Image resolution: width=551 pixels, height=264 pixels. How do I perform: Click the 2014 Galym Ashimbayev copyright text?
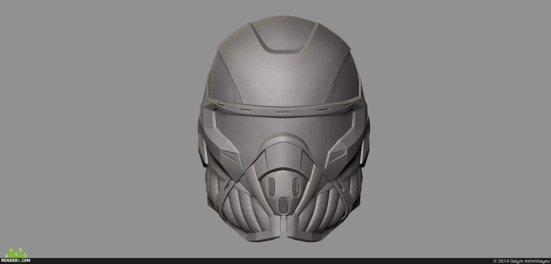(521, 261)
